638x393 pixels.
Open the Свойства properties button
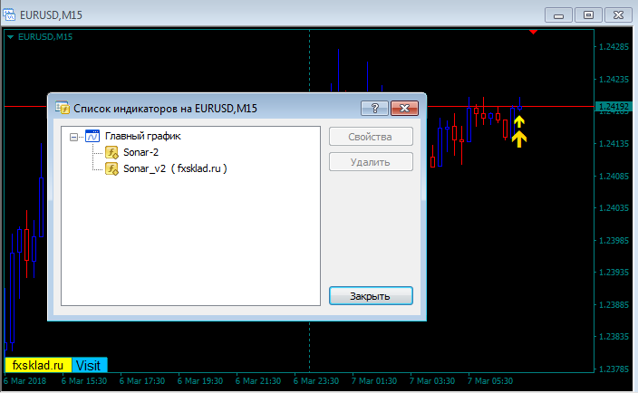[x=371, y=137]
